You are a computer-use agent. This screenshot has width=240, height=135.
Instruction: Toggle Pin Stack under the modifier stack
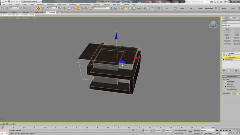[x=224, y=70]
